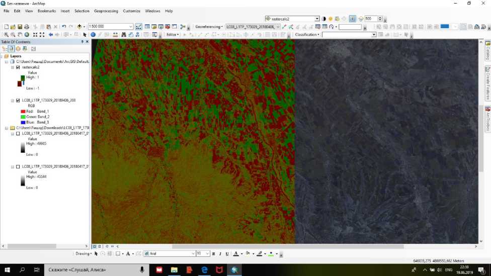This screenshot has width=491, height=276.
Task: Enable the unchecked LC08 layer with High 49985
Action: 18,134
